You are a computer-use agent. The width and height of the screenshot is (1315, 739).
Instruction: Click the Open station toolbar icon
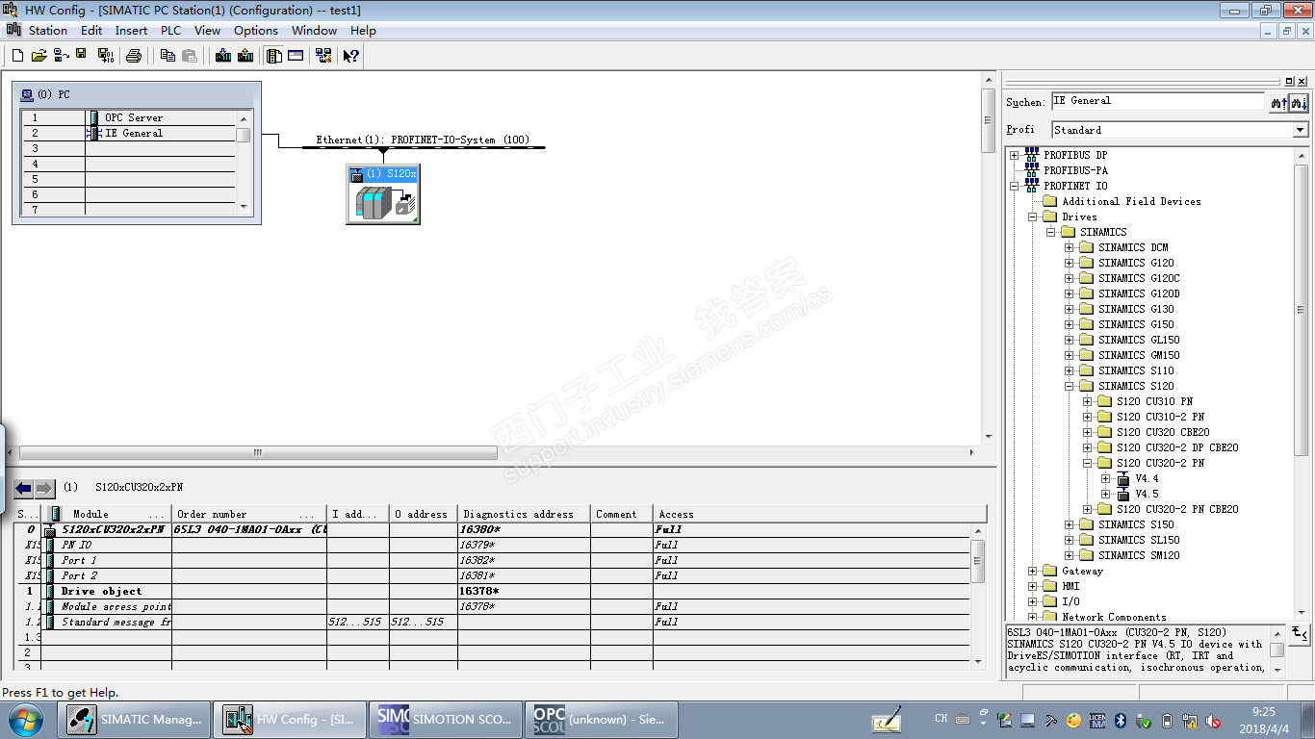click(39, 56)
